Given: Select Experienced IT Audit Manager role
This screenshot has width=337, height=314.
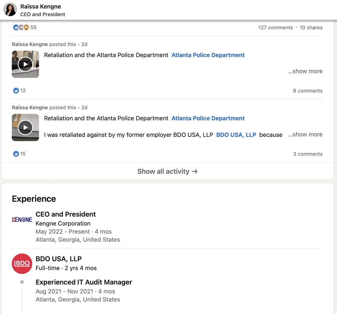Looking at the screenshot, I should pos(84,282).
